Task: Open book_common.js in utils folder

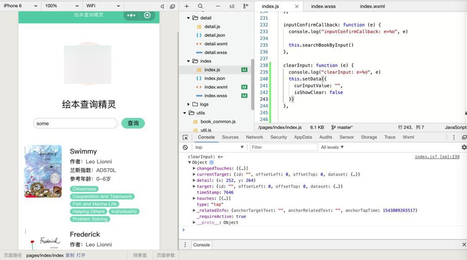Action: 218,122
